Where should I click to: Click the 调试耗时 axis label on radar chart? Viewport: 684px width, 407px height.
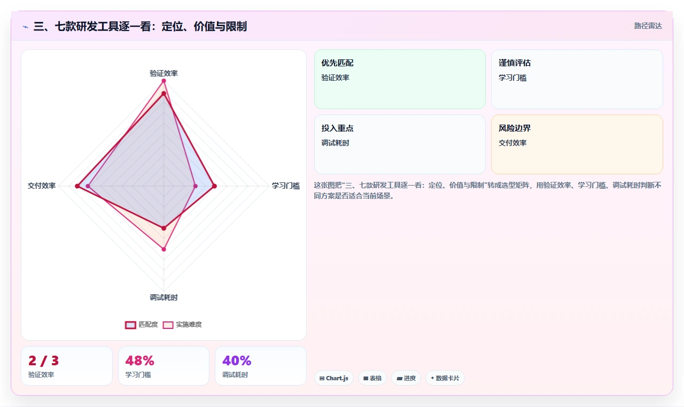point(164,297)
